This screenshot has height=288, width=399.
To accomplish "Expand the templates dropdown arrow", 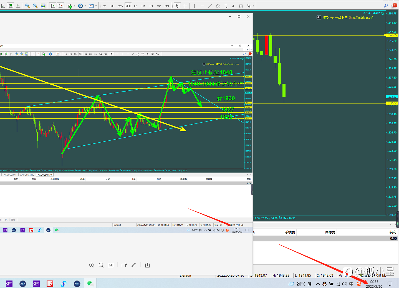I will point(96,6).
